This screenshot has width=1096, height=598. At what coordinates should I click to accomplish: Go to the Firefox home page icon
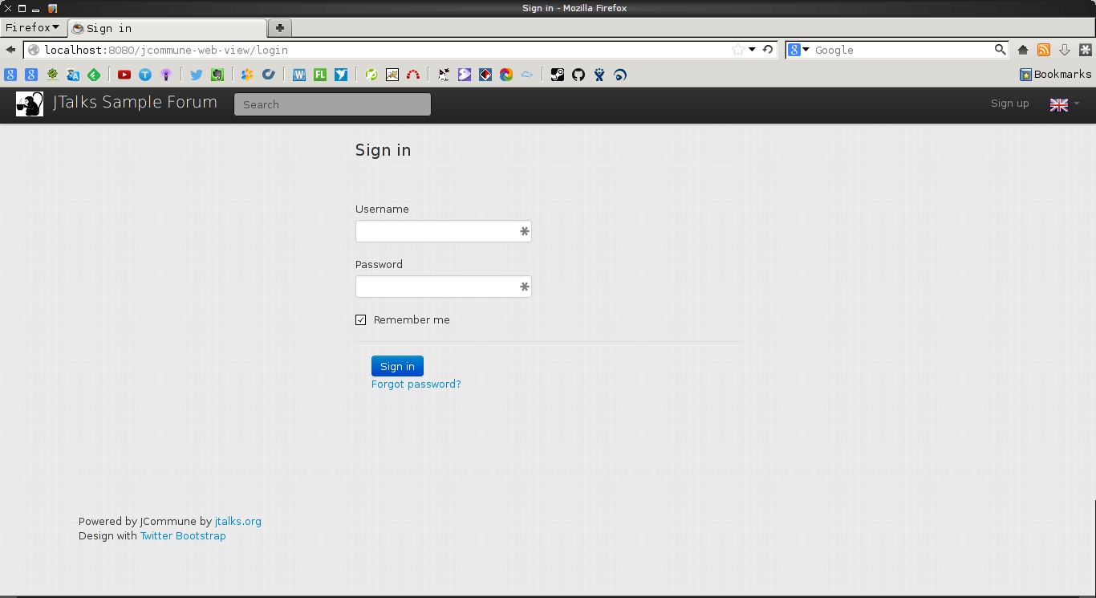1023,50
